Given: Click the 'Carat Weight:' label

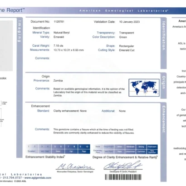Looking at the screenshot, I should [x=41, y=46].
